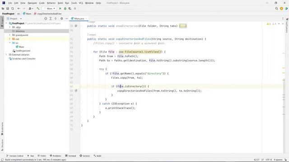Open the Edit menu

(x=16, y=3)
